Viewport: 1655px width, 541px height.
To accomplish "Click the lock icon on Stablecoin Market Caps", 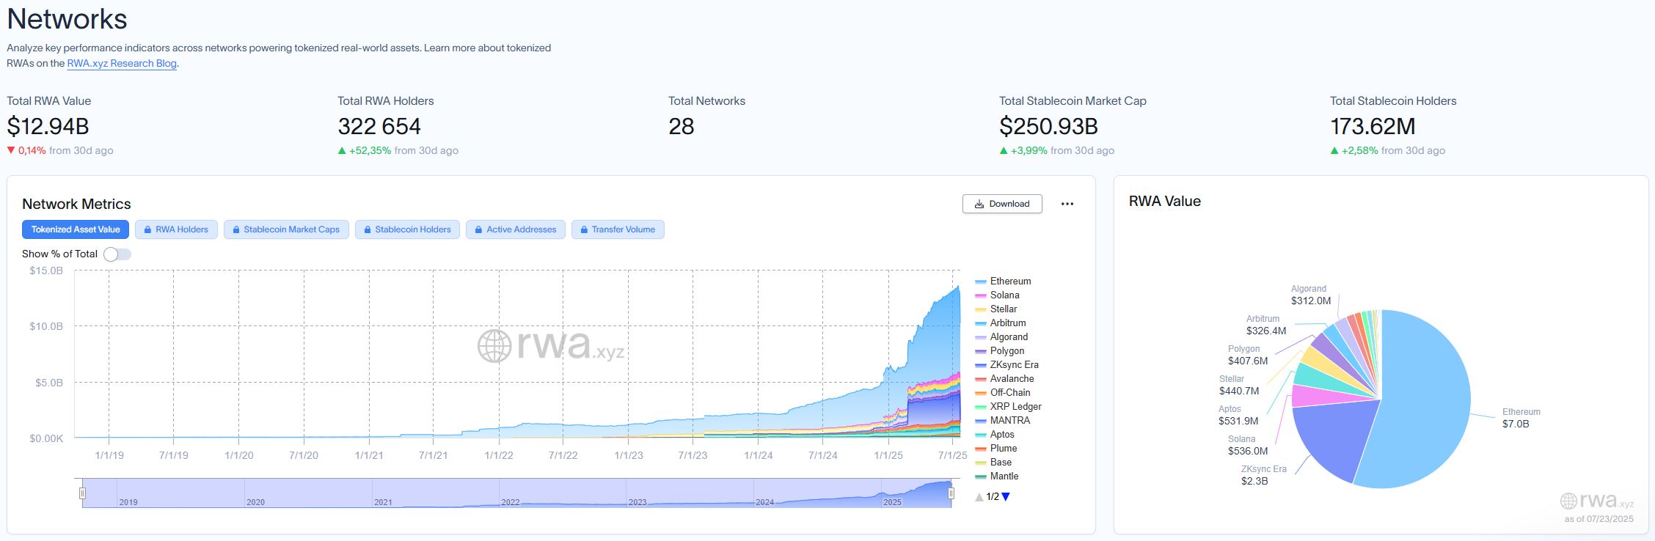I will coord(236,229).
